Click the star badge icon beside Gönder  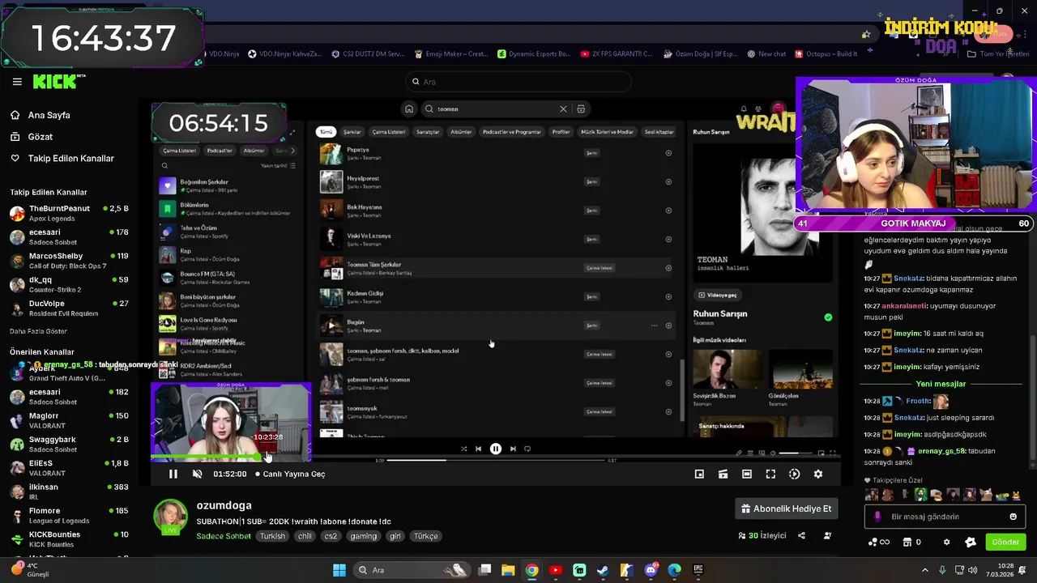(971, 542)
